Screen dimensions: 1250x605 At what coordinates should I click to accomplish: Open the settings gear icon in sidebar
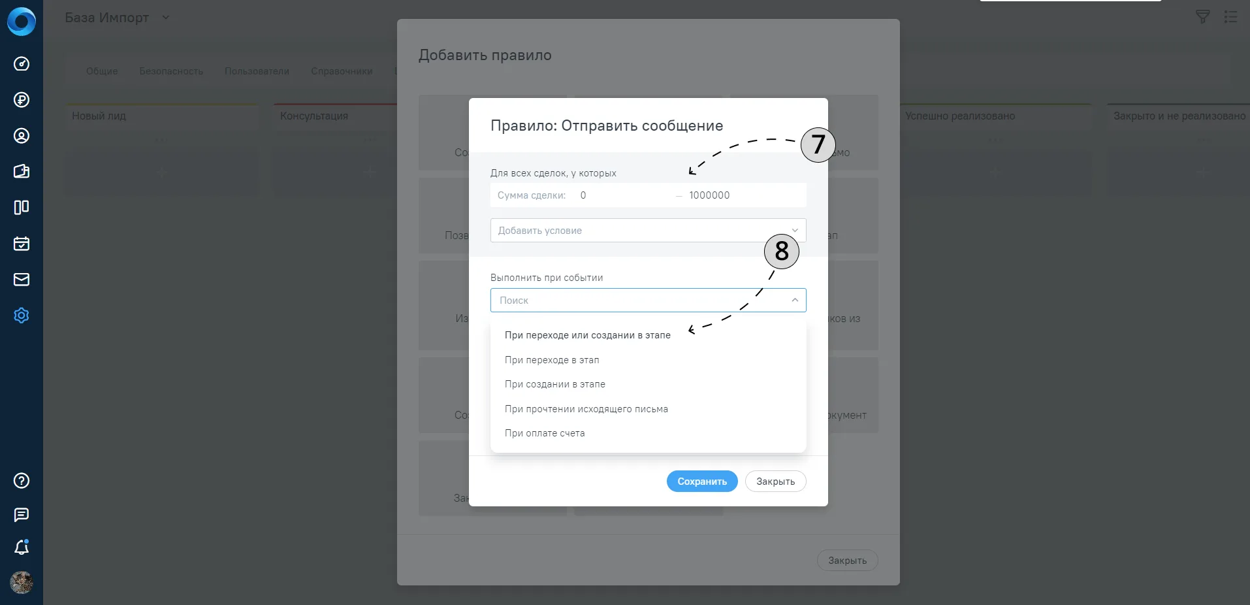click(22, 316)
